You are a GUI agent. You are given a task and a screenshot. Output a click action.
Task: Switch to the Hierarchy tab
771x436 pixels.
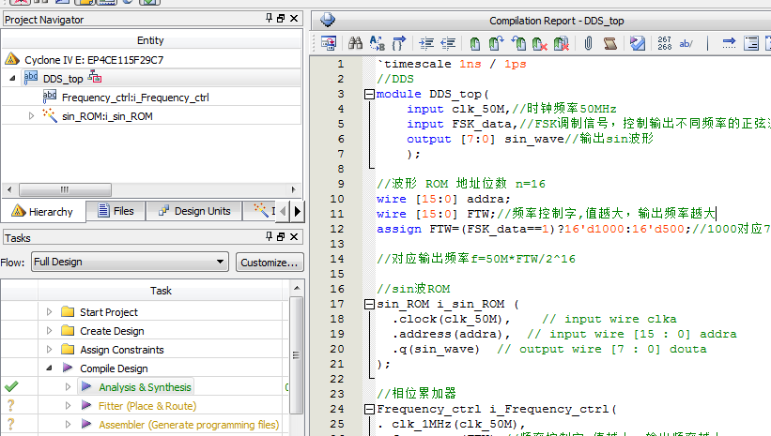click(43, 212)
